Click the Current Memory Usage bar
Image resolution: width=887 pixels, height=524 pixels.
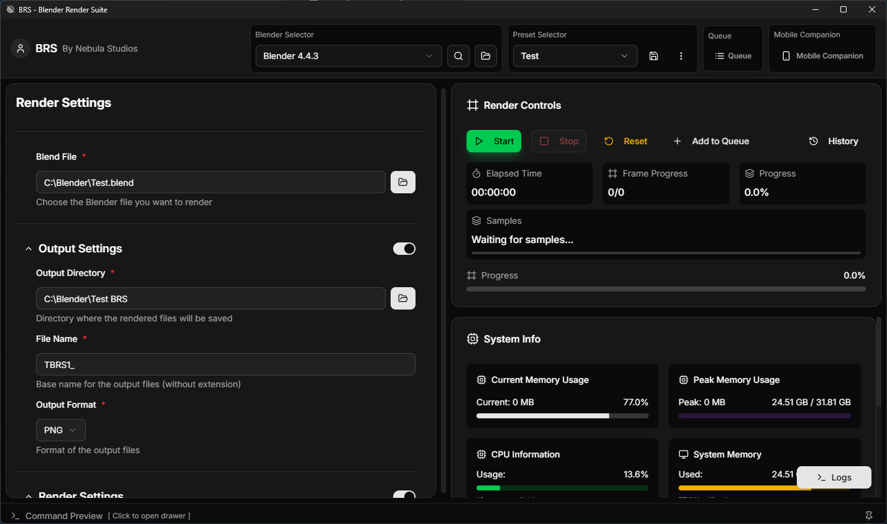[562, 416]
